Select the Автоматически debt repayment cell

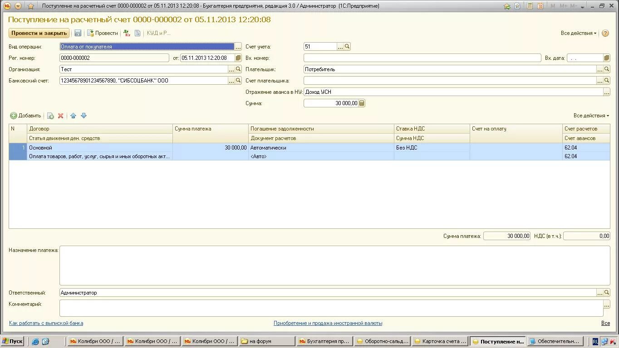(321, 148)
